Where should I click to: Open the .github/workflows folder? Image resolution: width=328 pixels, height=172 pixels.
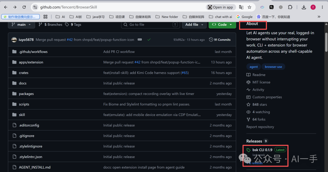33,52
